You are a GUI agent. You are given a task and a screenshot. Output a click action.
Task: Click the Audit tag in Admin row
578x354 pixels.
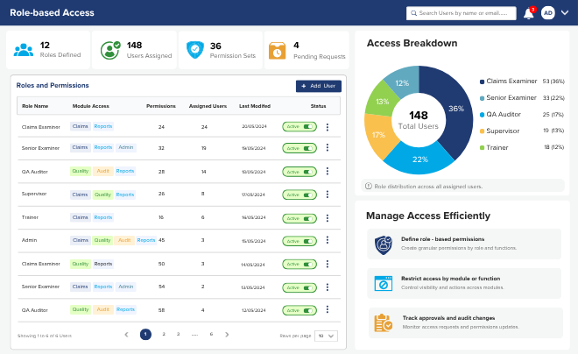[x=124, y=240]
